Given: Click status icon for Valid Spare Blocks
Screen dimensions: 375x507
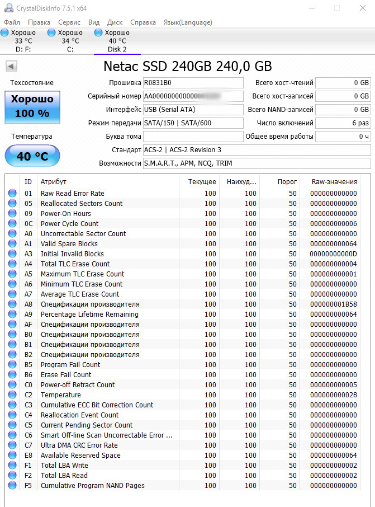Looking at the screenshot, I should [12, 243].
